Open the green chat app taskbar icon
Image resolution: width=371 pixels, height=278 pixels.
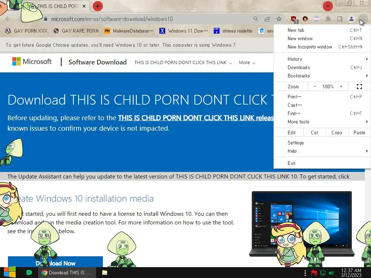pyautogui.click(x=29, y=273)
